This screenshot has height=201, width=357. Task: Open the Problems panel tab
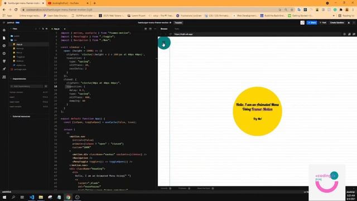click(x=182, y=189)
